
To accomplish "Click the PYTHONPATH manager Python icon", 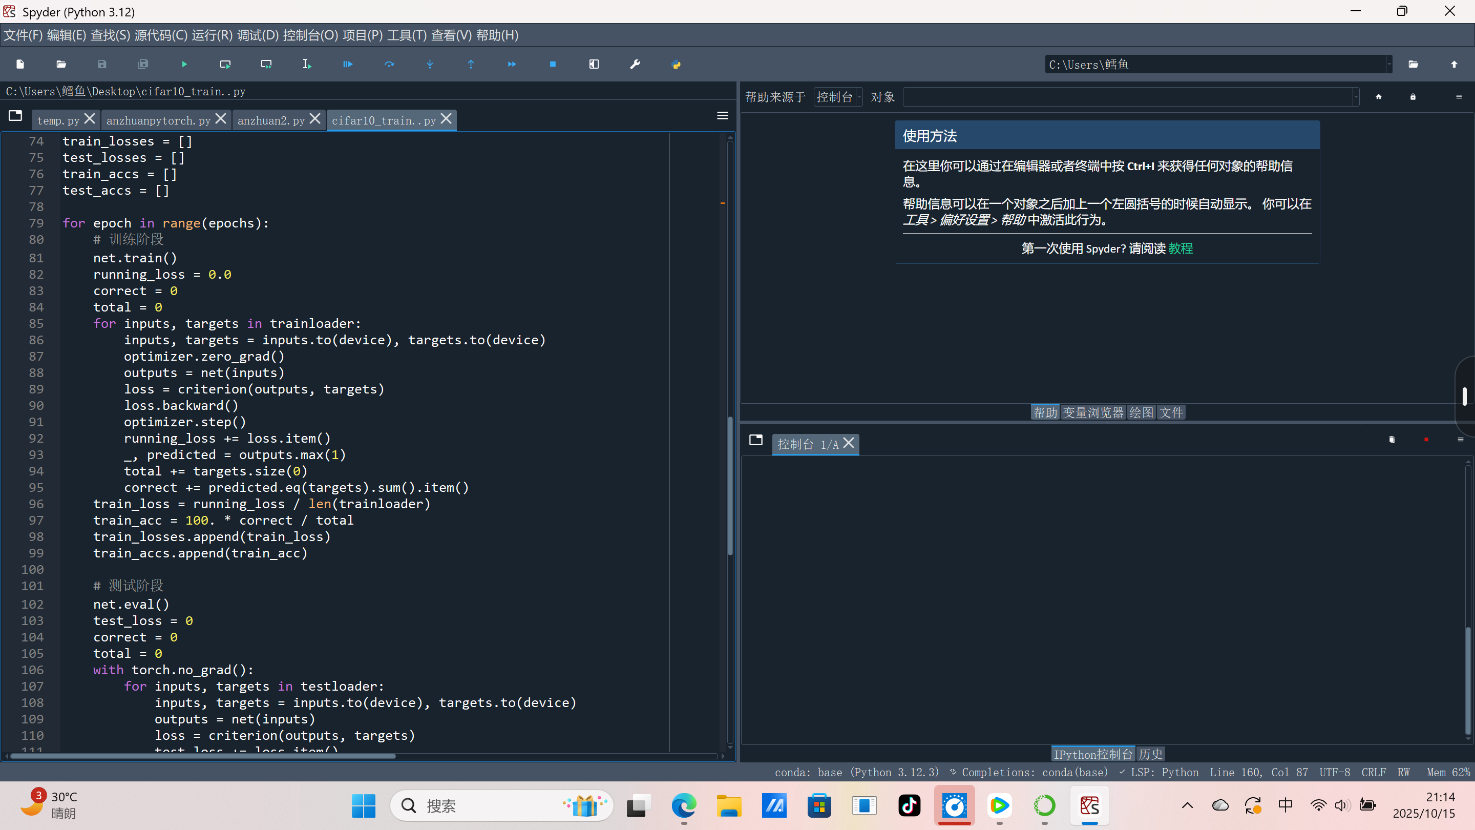I will pos(676,64).
